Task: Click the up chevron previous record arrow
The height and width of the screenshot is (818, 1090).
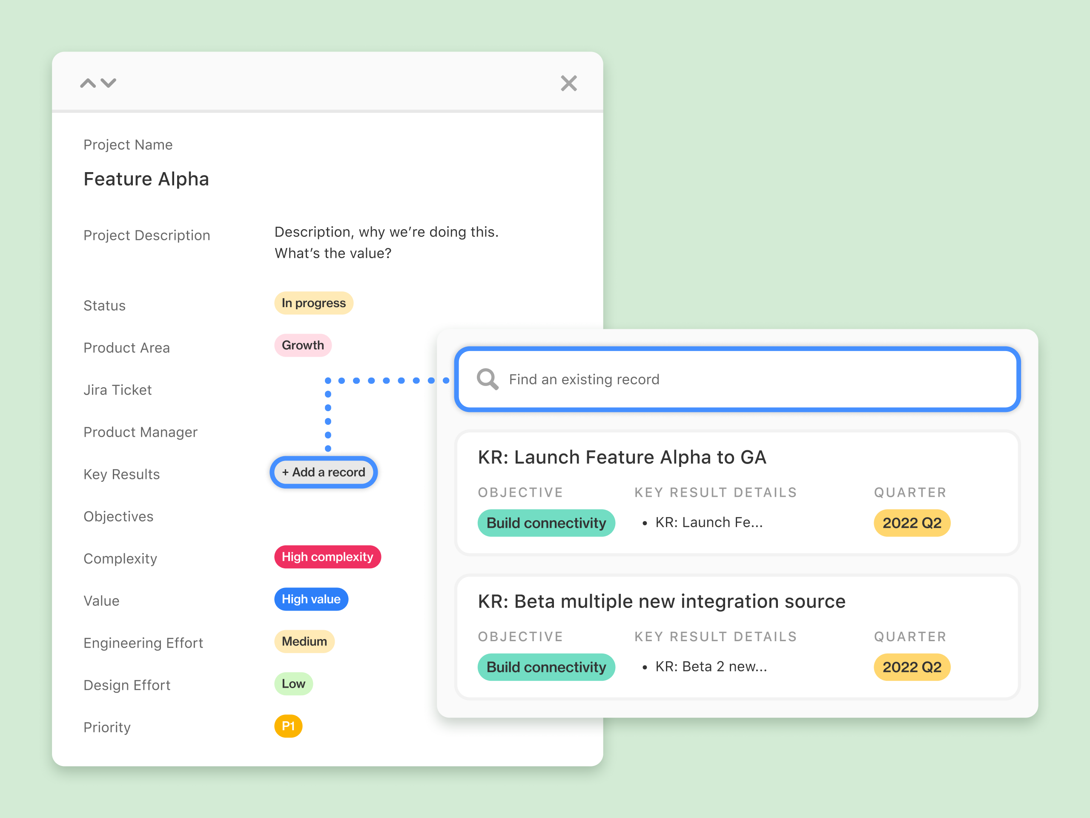Action: click(88, 83)
